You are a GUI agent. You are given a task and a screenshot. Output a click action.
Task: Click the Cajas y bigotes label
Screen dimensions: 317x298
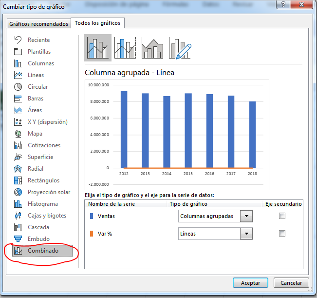coord(47,216)
